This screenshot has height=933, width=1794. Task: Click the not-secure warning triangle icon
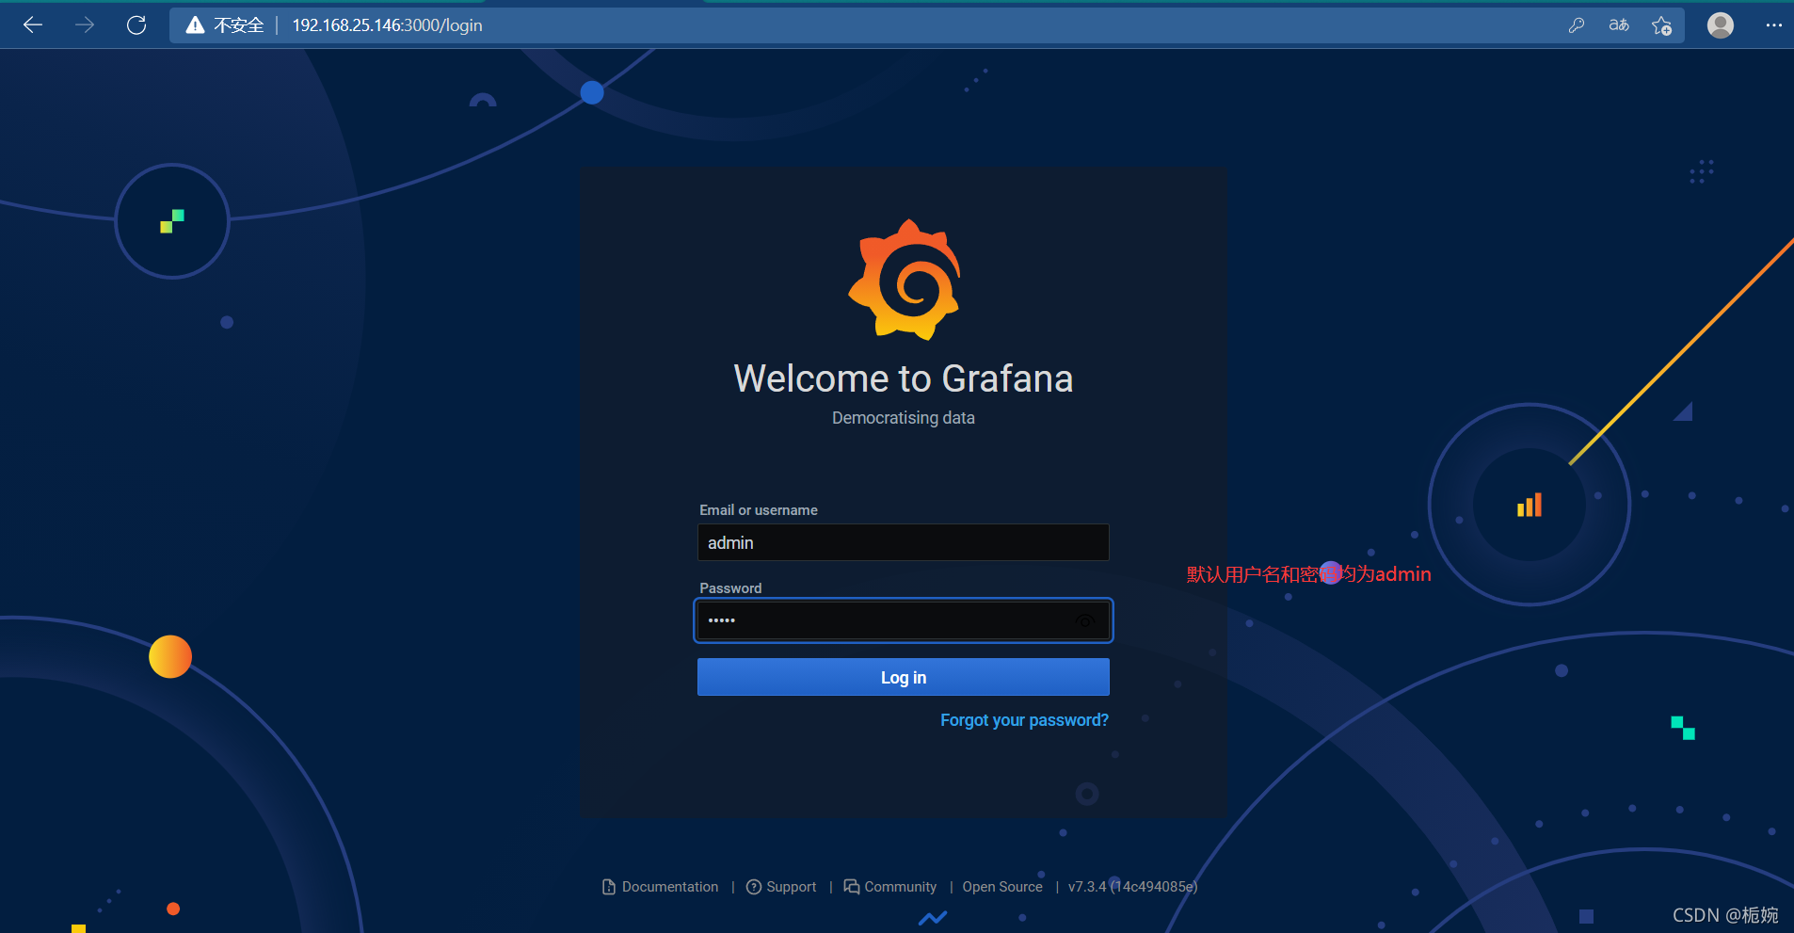tap(195, 25)
